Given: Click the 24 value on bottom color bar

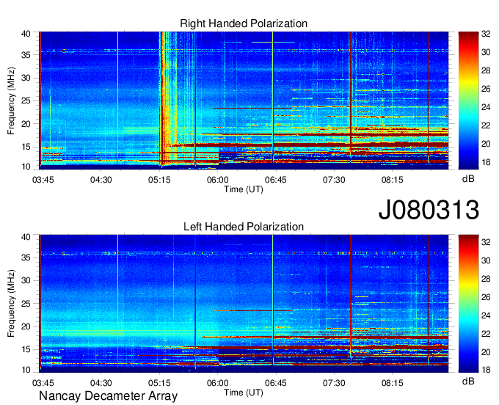Looking at the screenshot, I should (486, 315).
